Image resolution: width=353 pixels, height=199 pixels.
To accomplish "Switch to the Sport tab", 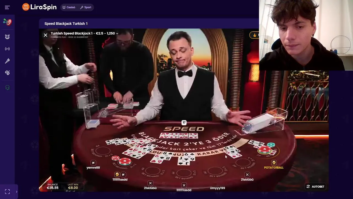I will point(85,7).
